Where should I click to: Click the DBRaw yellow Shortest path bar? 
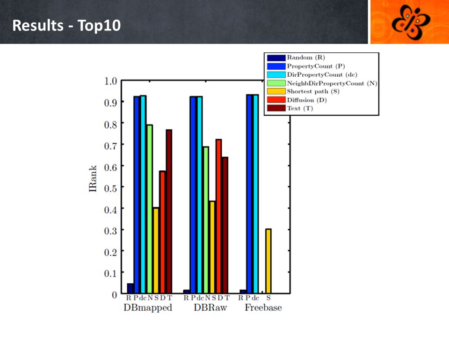[212, 247]
